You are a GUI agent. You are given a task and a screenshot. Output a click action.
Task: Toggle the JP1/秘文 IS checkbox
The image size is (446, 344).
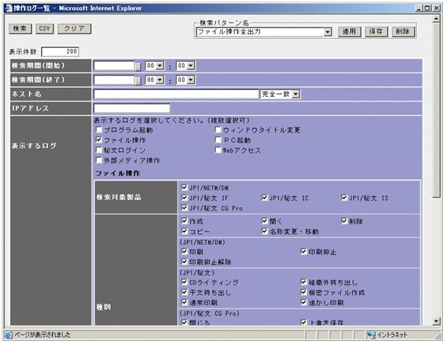pyautogui.click(x=344, y=198)
